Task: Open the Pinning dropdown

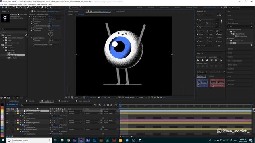Action: click(x=55, y=40)
